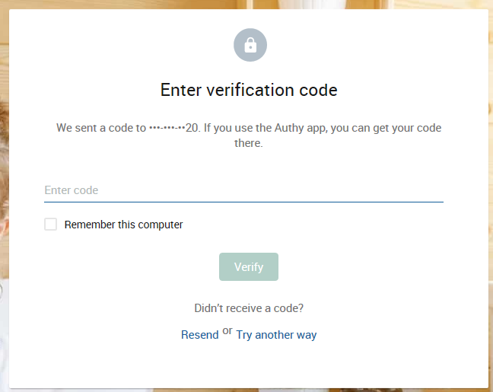The image size is (493, 392).
Task: Click the underline beneath the code field
Action: [243, 202]
